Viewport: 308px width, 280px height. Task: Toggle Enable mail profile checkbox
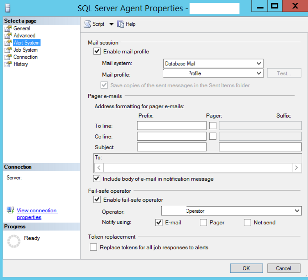pos(97,51)
